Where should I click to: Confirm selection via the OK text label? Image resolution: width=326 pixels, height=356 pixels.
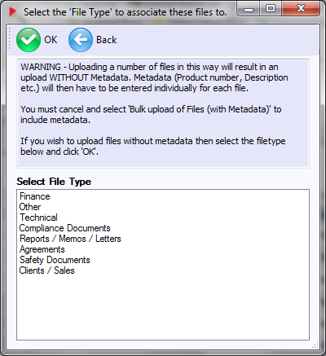coord(51,40)
